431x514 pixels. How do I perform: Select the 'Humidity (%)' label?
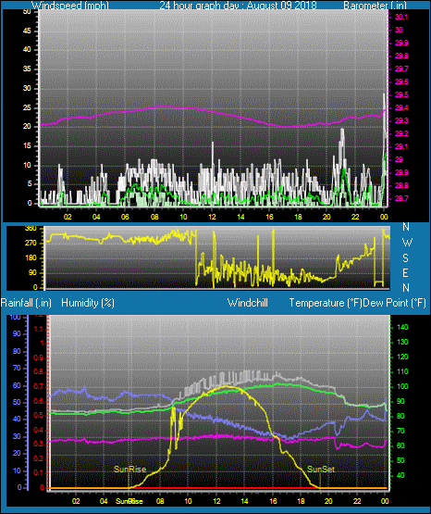[88, 303]
